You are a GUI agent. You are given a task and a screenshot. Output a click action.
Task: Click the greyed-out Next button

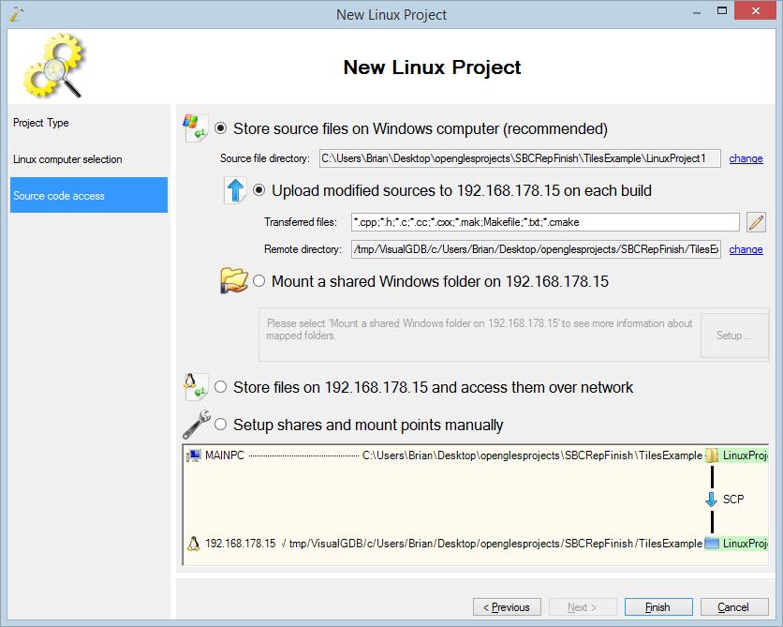pyautogui.click(x=583, y=607)
